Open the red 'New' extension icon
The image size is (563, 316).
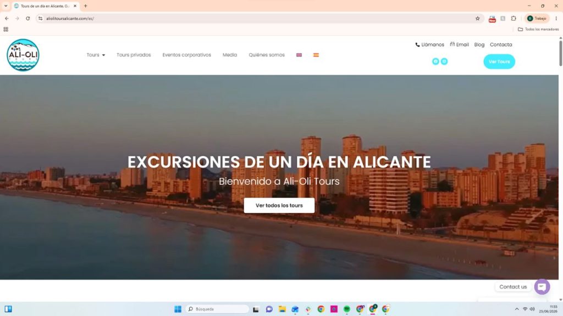(492, 19)
